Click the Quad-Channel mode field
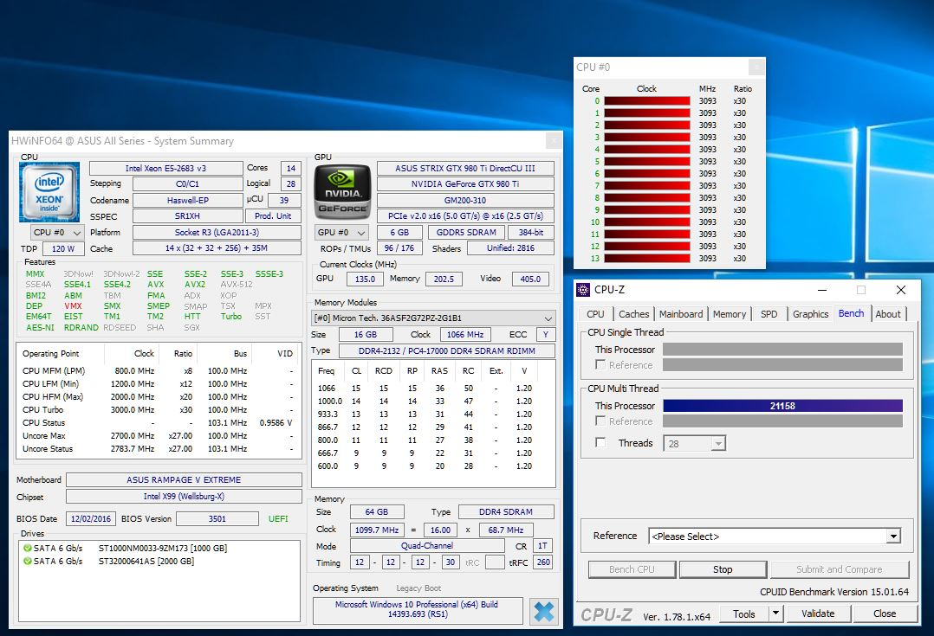Screen dimensions: 934x636 coord(427,545)
